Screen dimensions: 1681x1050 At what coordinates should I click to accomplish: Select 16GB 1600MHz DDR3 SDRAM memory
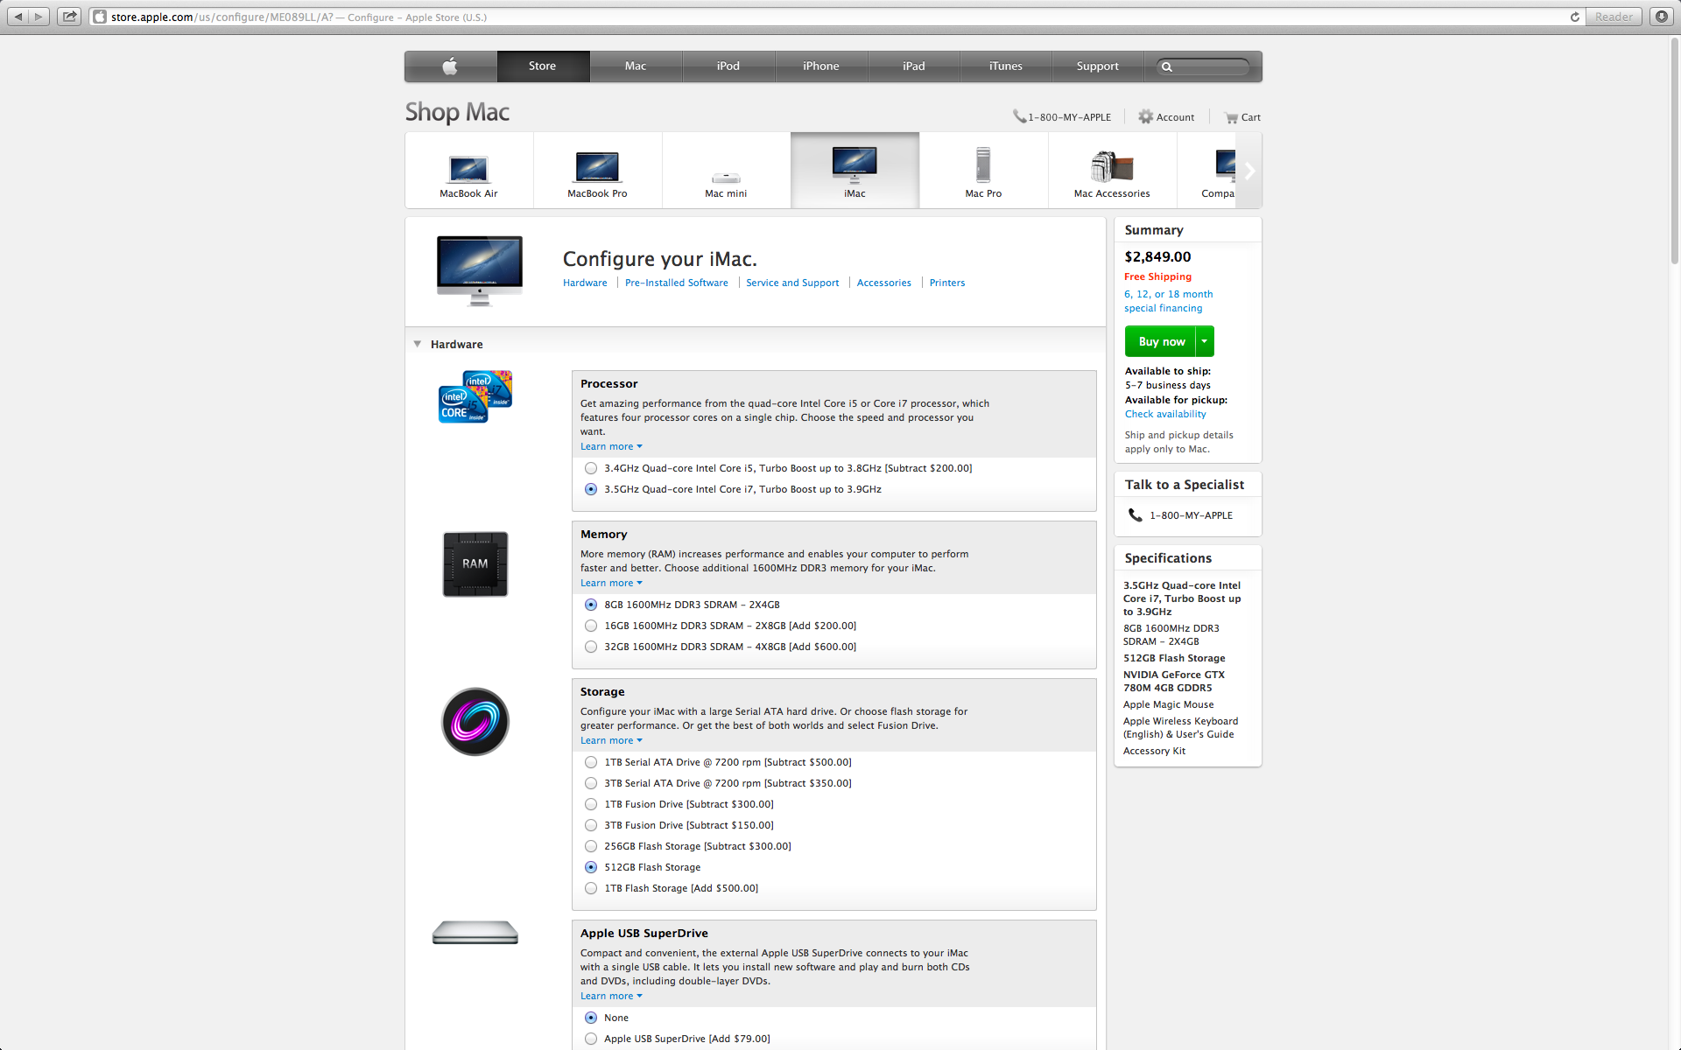(591, 626)
